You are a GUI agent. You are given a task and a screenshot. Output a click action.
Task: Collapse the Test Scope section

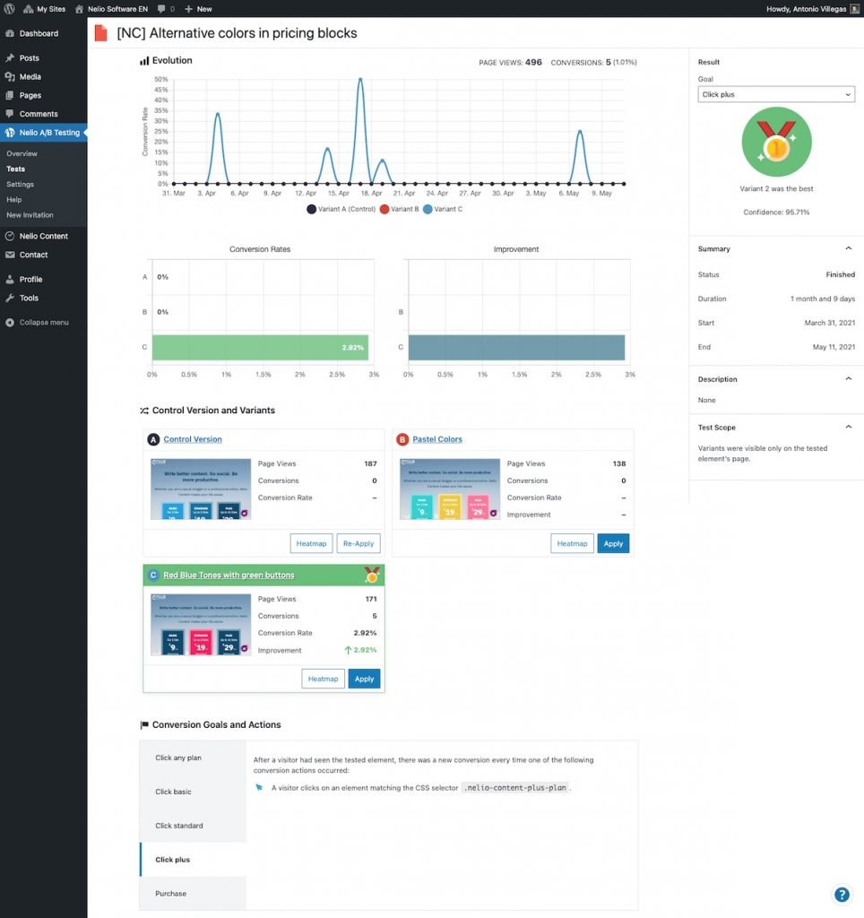click(x=848, y=427)
